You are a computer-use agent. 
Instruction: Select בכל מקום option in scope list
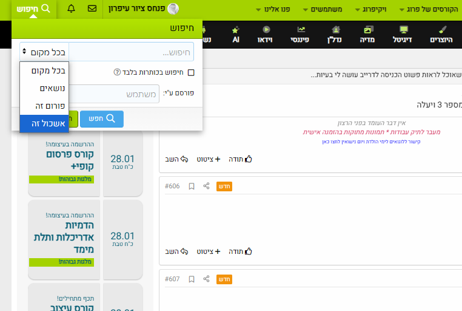tap(44, 71)
